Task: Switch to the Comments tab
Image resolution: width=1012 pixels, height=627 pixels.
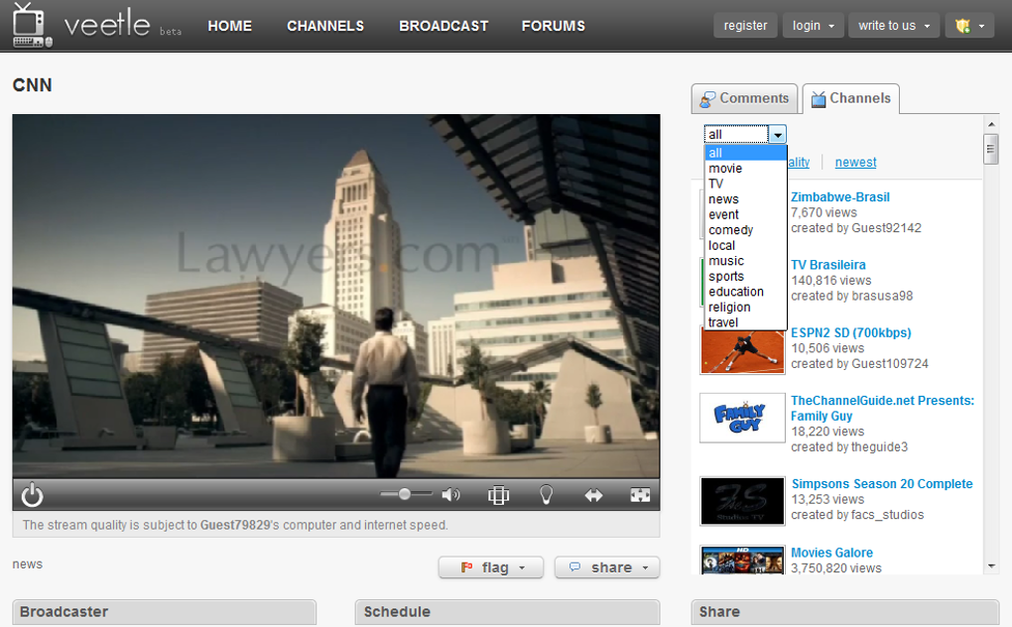Action: (745, 98)
